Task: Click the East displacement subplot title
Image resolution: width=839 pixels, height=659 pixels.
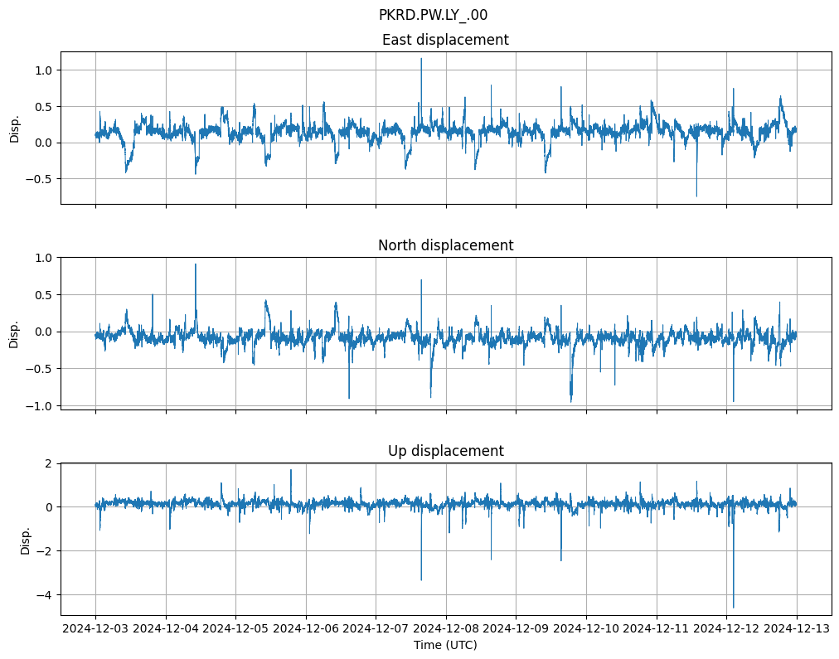Action: pyautogui.click(x=445, y=40)
